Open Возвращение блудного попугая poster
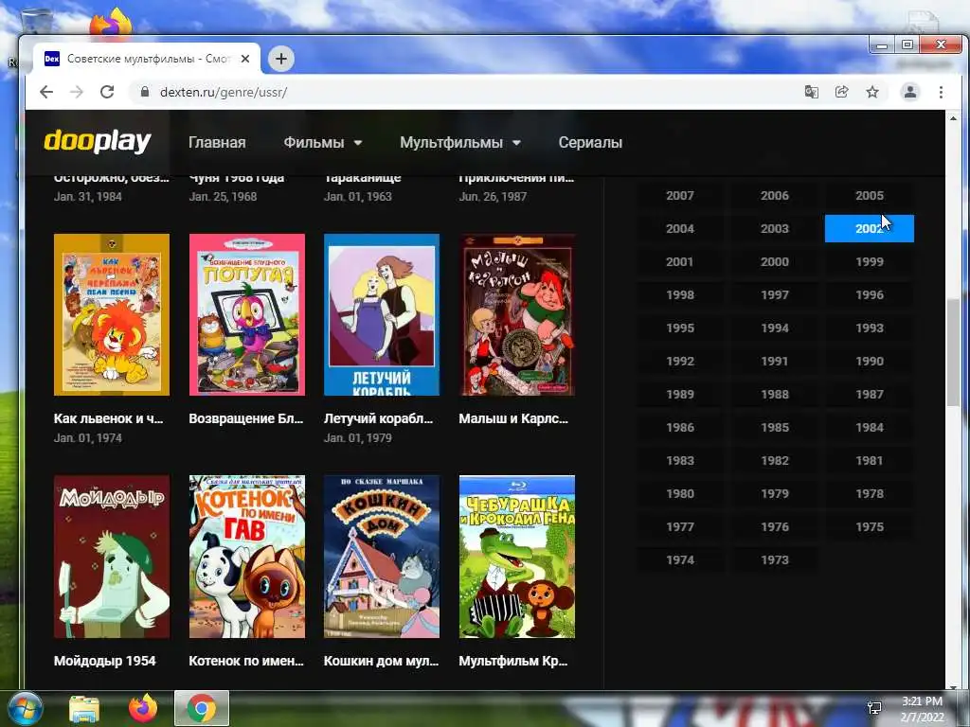This screenshot has width=970, height=727. tap(247, 314)
